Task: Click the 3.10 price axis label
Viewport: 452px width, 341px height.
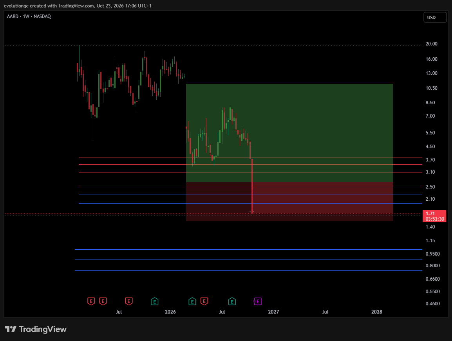Action: [430, 172]
